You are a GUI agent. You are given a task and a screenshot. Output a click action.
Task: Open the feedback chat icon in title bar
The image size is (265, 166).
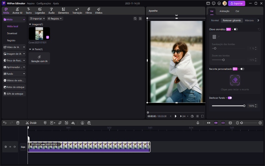[x=214, y=3]
